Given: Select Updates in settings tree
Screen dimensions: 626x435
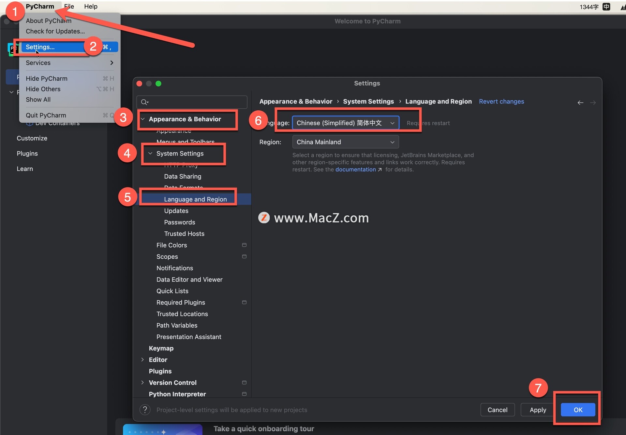Looking at the screenshot, I should [x=176, y=211].
